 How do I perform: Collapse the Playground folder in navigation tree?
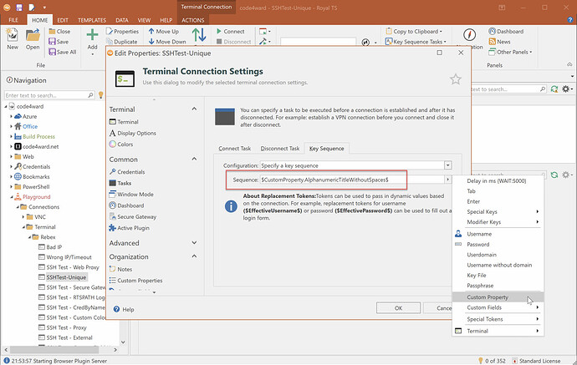point(12,197)
